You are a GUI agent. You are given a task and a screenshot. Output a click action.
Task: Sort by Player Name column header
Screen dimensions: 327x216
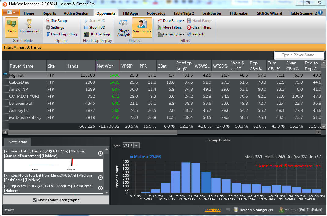click(x=28, y=66)
